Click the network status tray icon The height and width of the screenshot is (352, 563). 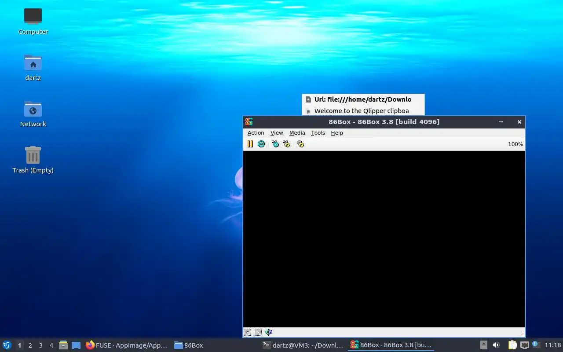click(524, 345)
